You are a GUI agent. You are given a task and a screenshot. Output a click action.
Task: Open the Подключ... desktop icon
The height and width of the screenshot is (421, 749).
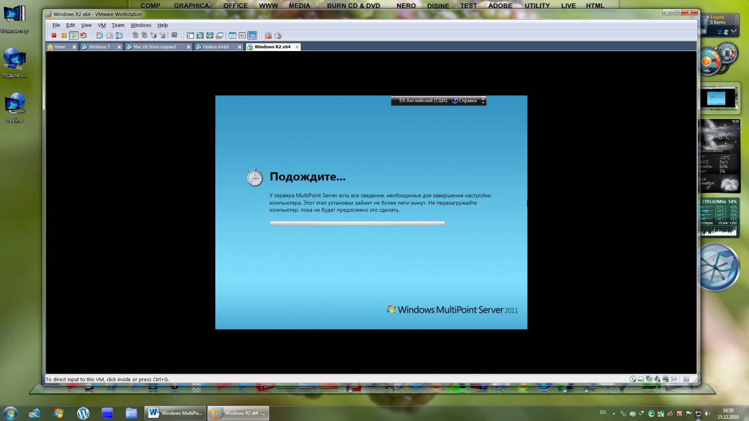(15, 63)
